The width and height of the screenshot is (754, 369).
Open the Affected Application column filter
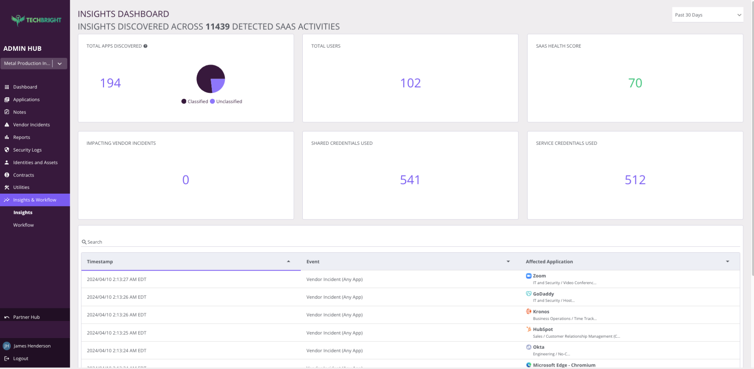[728, 261]
